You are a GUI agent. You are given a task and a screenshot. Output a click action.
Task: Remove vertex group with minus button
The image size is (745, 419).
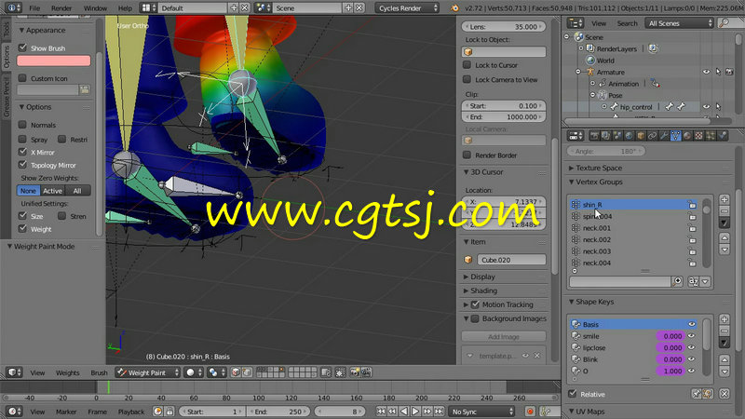coord(725,210)
